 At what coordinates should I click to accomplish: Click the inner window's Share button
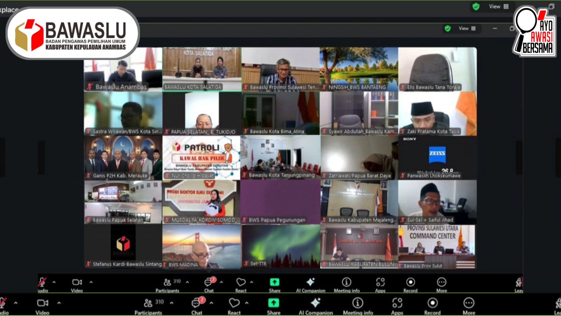pyautogui.click(x=274, y=282)
